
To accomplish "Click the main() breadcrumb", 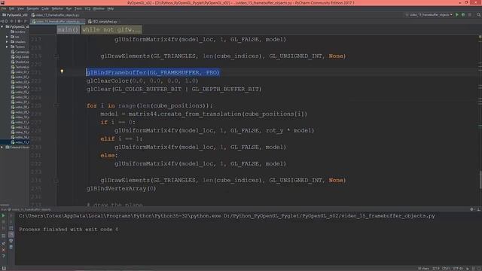I will (69, 29).
